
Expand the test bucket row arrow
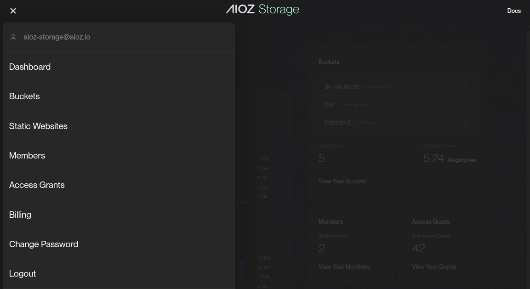(465, 104)
